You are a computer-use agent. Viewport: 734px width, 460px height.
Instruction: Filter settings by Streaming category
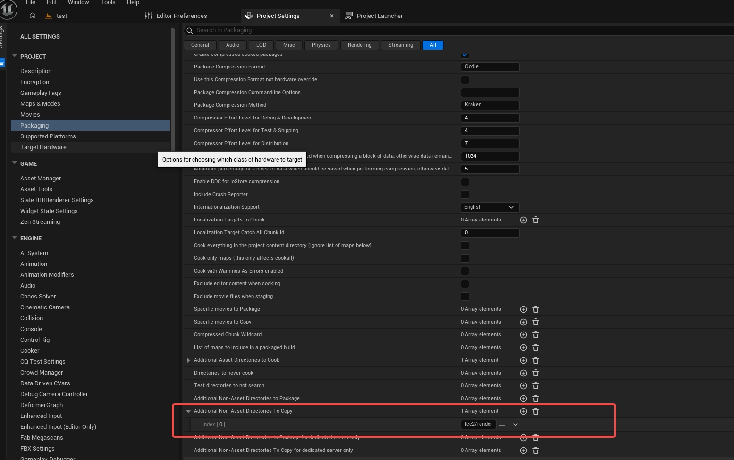coord(401,45)
